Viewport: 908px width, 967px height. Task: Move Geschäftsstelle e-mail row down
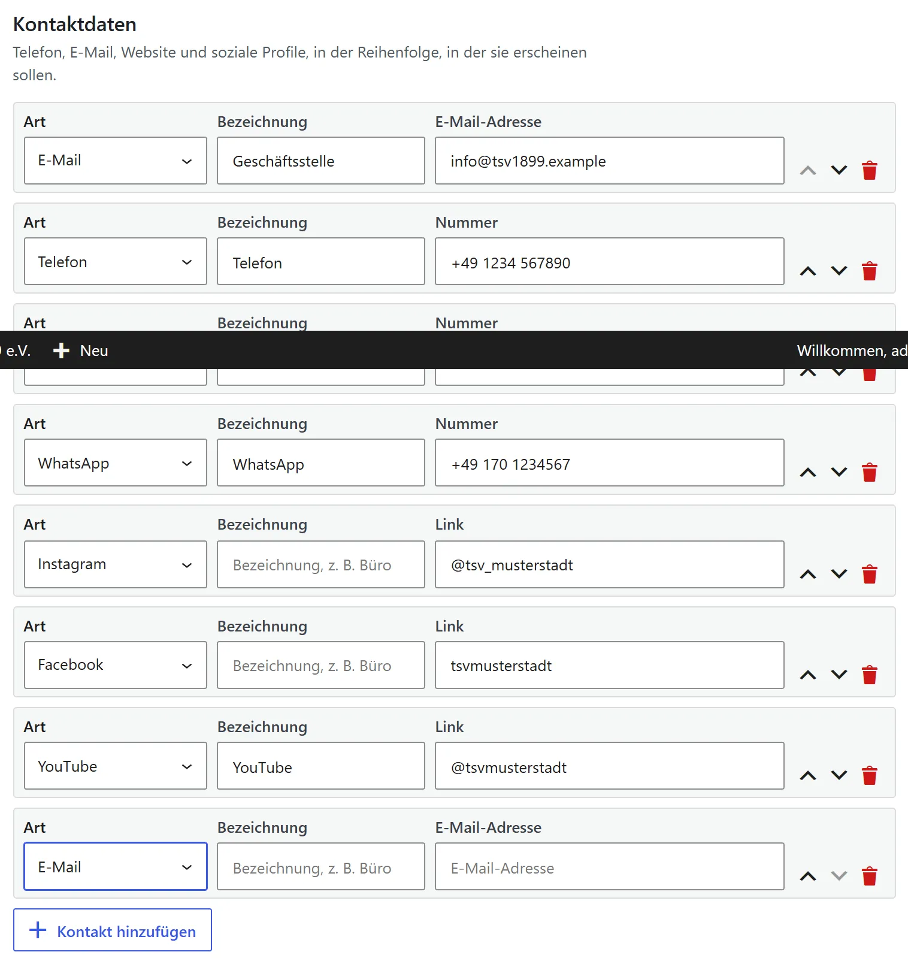click(x=839, y=170)
